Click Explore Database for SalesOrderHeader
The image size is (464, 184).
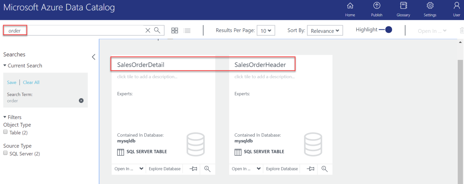point(281,169)
